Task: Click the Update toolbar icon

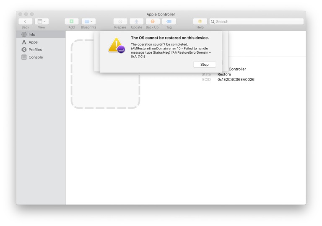Action: coord(137,21)
